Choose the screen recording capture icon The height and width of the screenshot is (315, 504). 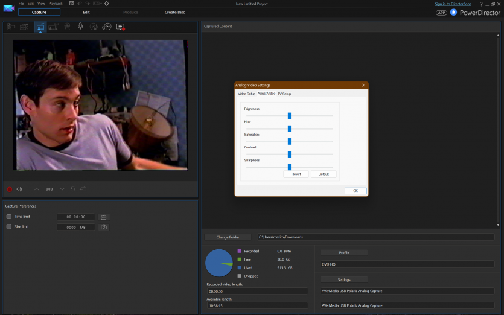(x=120, y=27)
